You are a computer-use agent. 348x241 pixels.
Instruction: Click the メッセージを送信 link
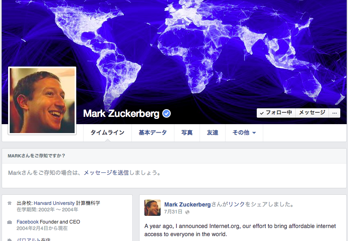click(x=106, y=173)
